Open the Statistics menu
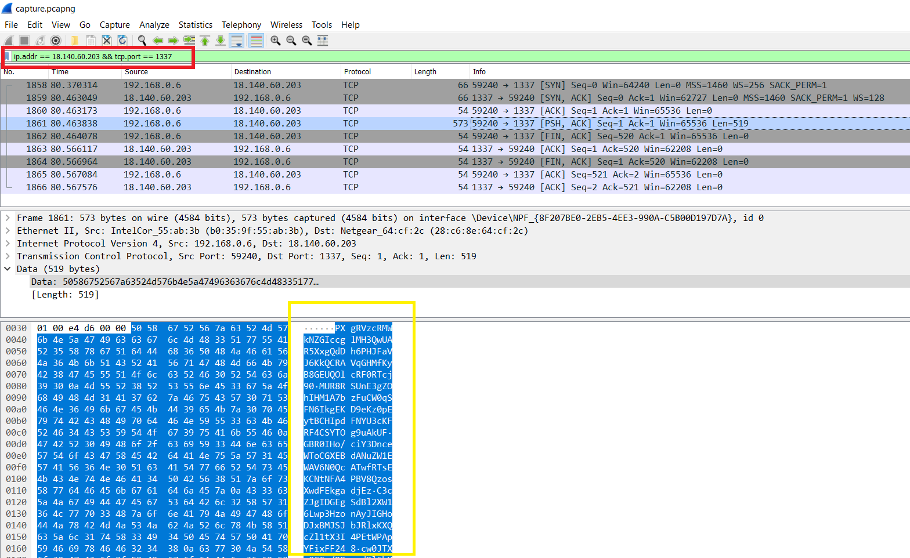 pos(195,25)
